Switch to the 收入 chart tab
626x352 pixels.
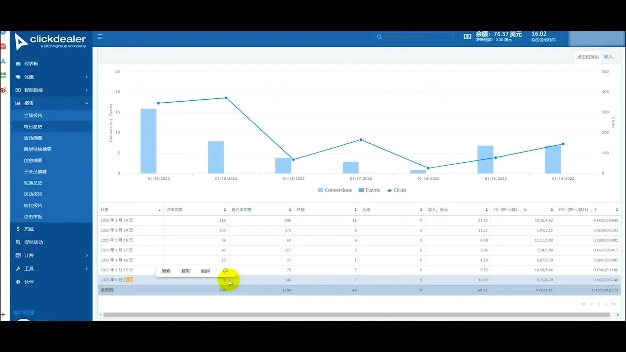608,57
